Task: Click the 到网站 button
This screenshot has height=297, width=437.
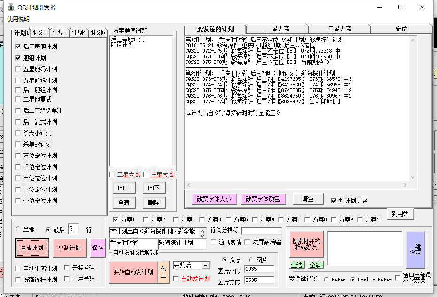Action: (x=400, y=214)
